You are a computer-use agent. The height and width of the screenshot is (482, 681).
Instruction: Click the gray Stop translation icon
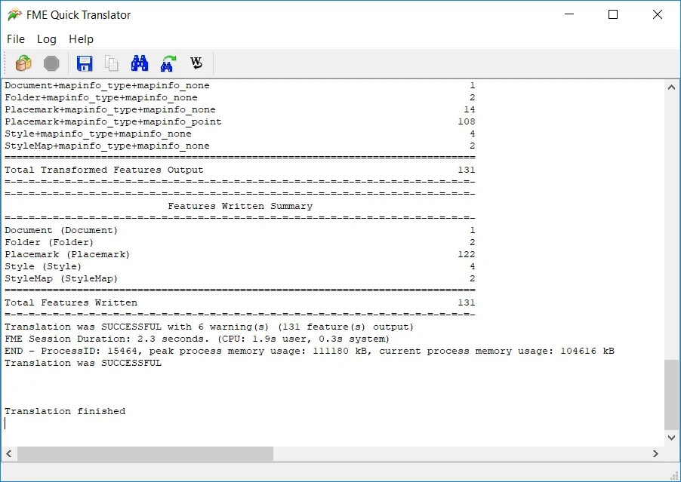pos(51,63)
